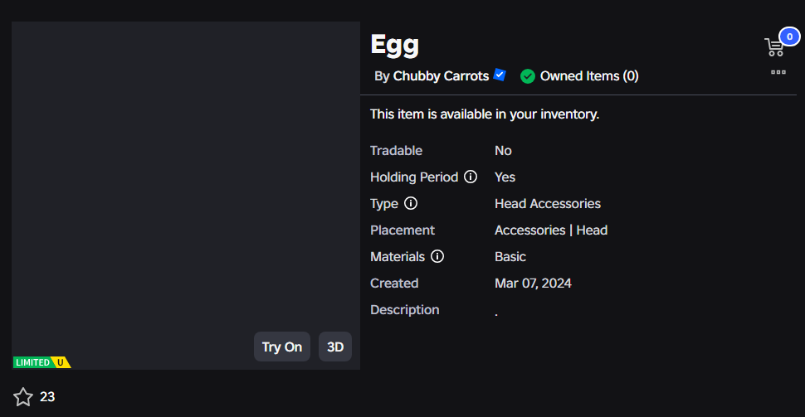Open the Chubby Carrots creator page
This screenshot has width=805, height=417.
tap(441, 76)
